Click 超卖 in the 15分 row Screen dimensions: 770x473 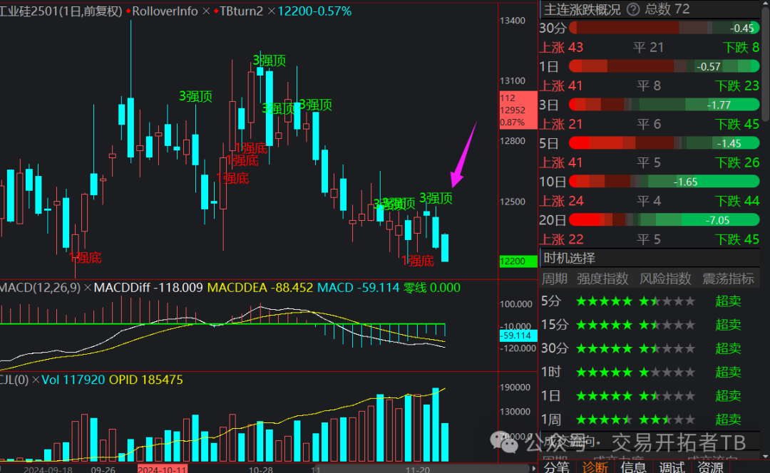point(728,324)
